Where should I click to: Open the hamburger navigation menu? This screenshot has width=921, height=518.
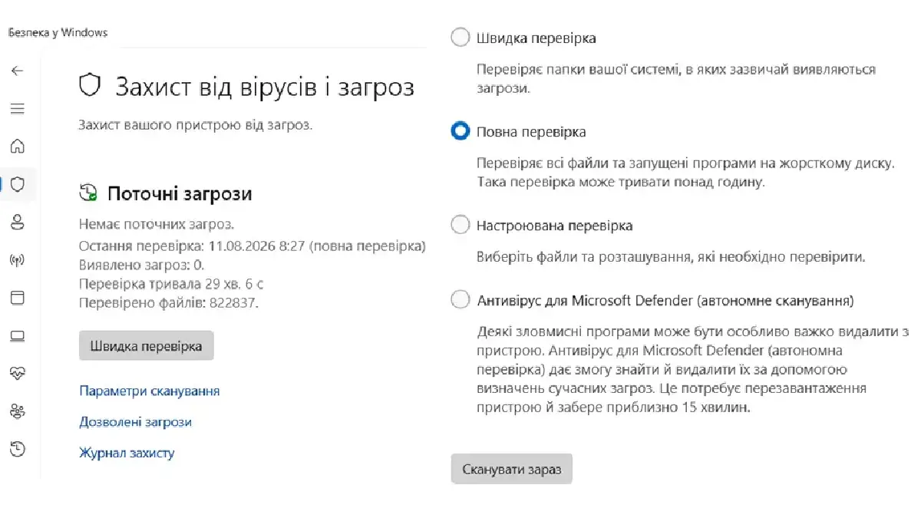point(18,109)
